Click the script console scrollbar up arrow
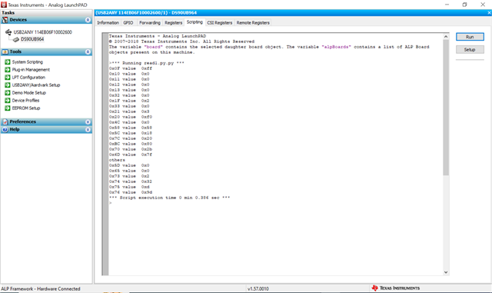This screenshot has width=492, height=293. (x=446, y=36)
